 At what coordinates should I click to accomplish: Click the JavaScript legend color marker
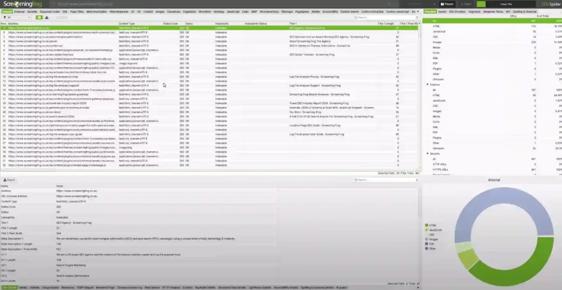coord(426,230)
